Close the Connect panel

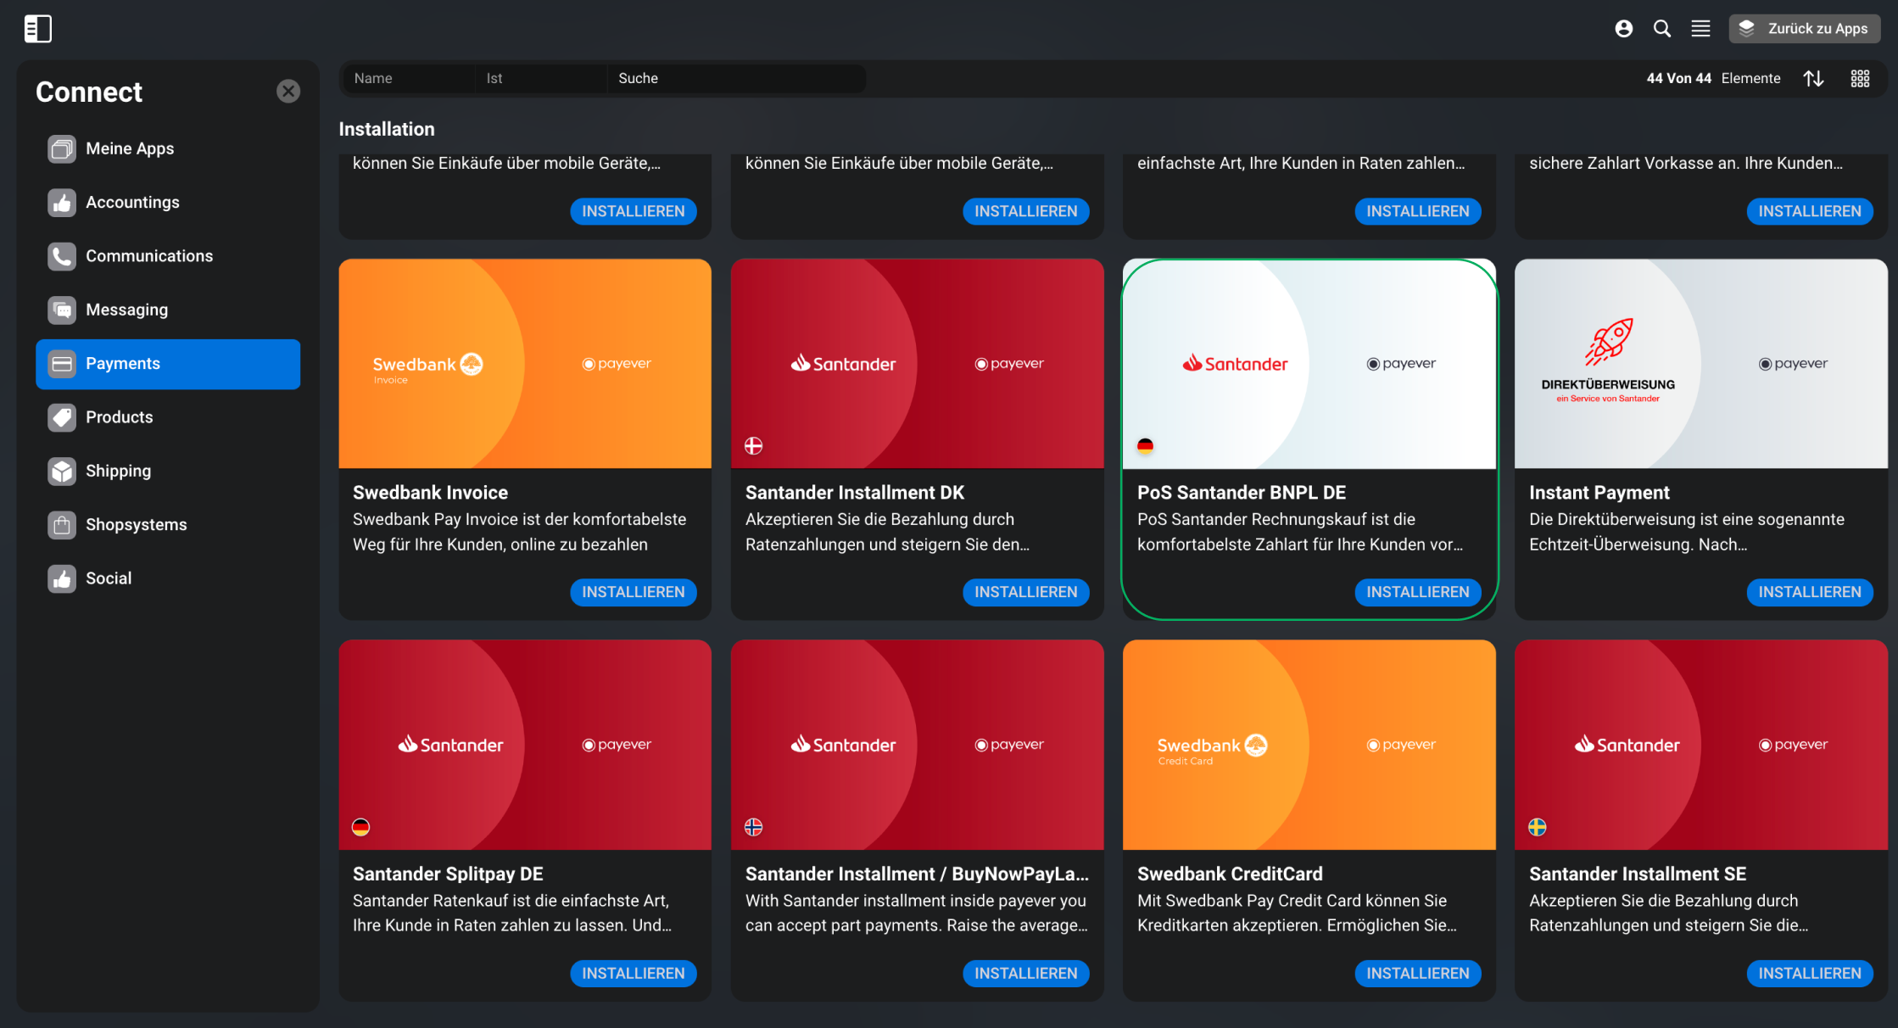[288, 92]
